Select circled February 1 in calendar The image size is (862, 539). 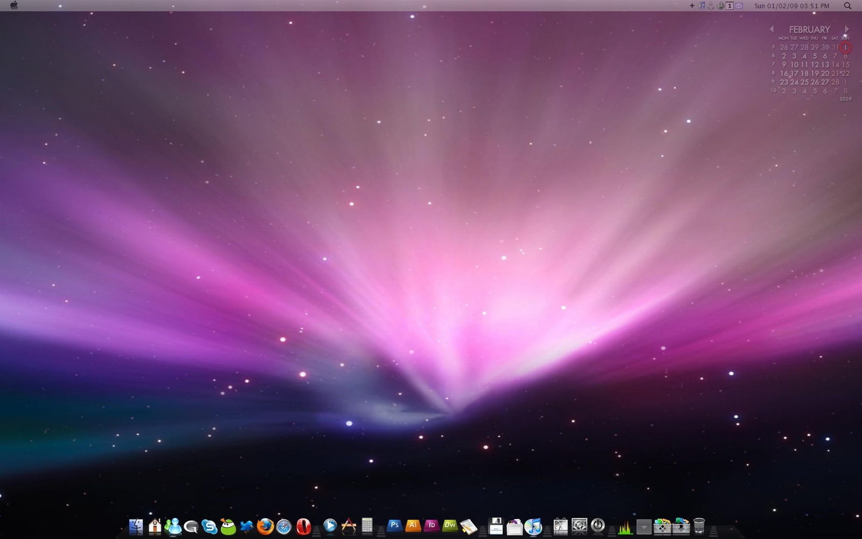click(845, 47)
